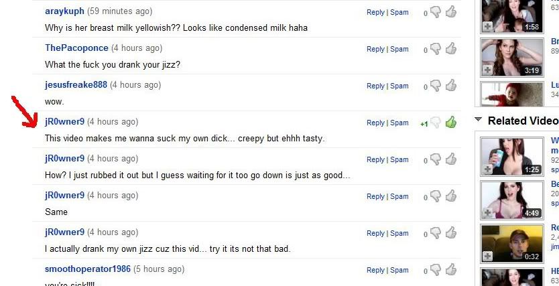Open the related video lasting 4:49
559x286 pixels.
click(x=512, y=200)
